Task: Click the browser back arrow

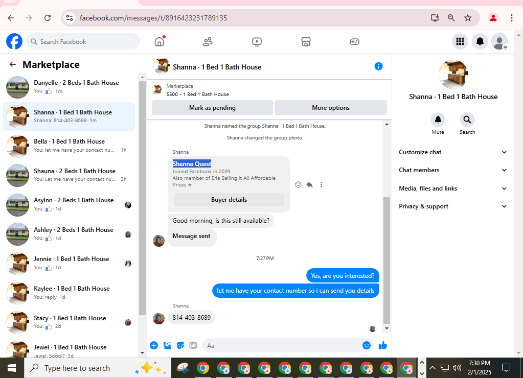Action: tap(11, 18)
